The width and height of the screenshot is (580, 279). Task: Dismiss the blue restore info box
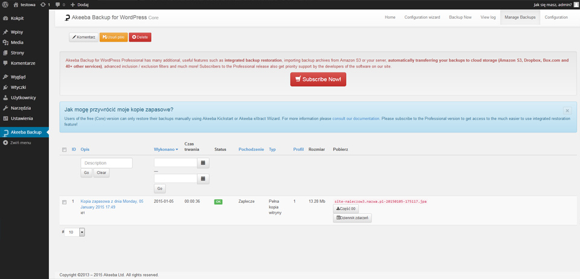[567, 111]
